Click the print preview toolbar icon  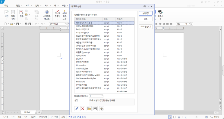(x=30, y=24)
